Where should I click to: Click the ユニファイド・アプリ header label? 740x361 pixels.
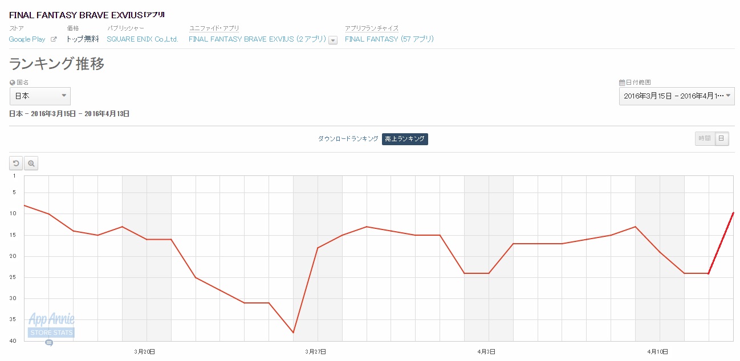(214, 28)
